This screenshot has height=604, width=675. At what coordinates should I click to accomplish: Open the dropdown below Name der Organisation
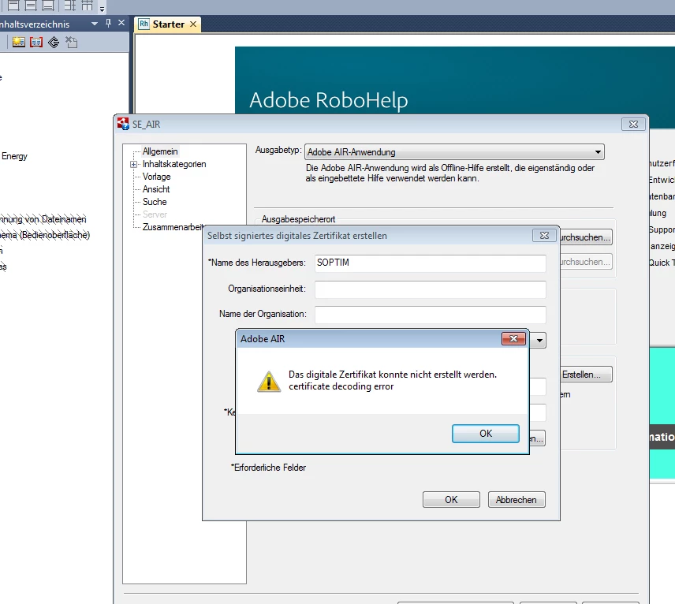(539, 341)
